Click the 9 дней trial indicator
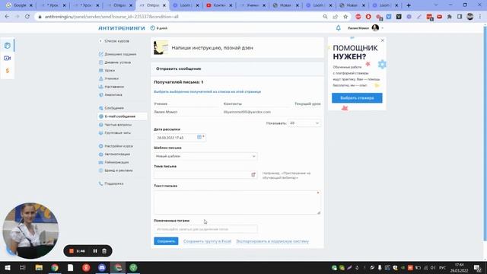The height and width of the screenshot is (274, 487). pyautogui.click(x=159, y=28)
